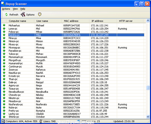
Task: Click Updated: 23:01:38 status text
Action: pyautogui.click(x=124, y=121)
